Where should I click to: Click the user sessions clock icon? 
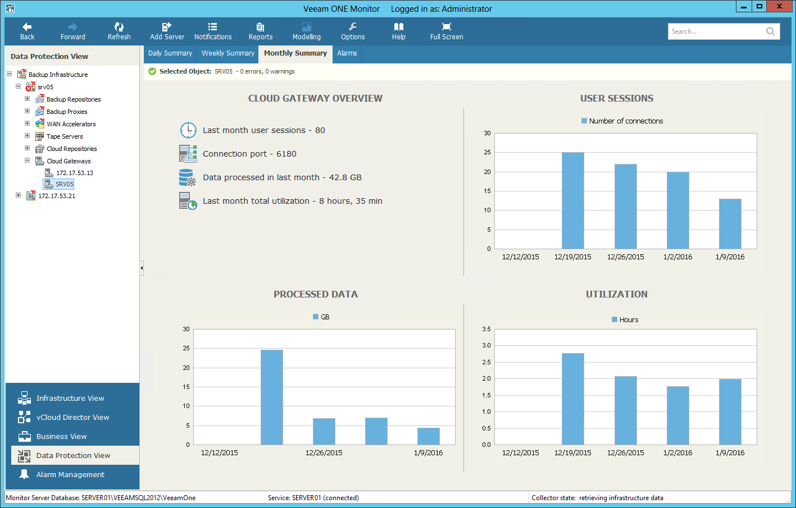[x=188, y=130]
